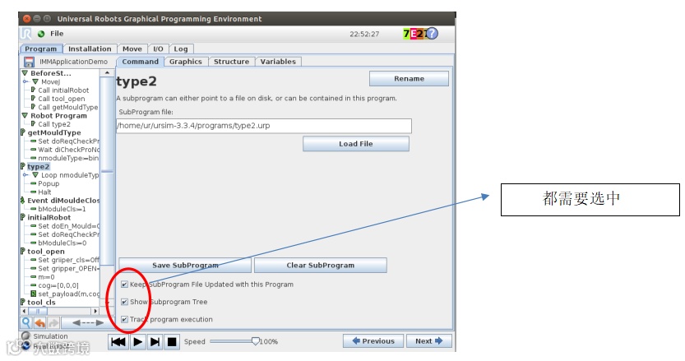The width and height of the screenshot is (685, 361).
Task: Collapse the BeforeStart tree node
Action: point(25,73)
